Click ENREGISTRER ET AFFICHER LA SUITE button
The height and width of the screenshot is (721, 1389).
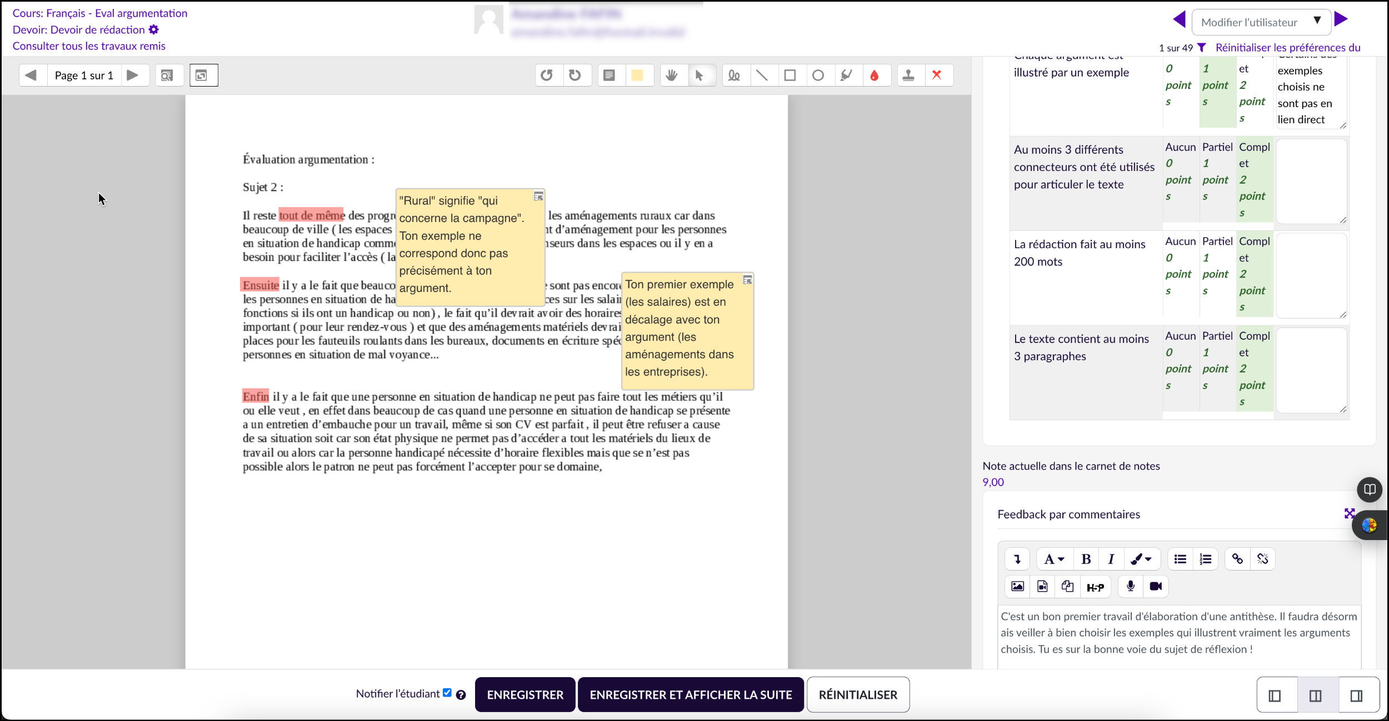(691, 695)
